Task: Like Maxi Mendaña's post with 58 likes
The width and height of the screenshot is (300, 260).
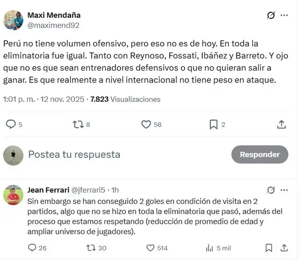Action: [146, 124]
